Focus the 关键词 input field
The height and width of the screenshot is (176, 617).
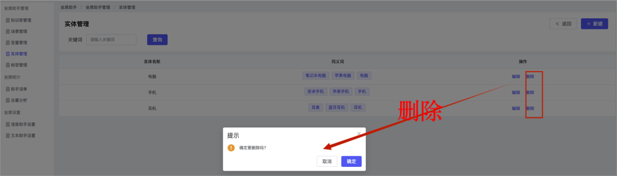(111, 39)
